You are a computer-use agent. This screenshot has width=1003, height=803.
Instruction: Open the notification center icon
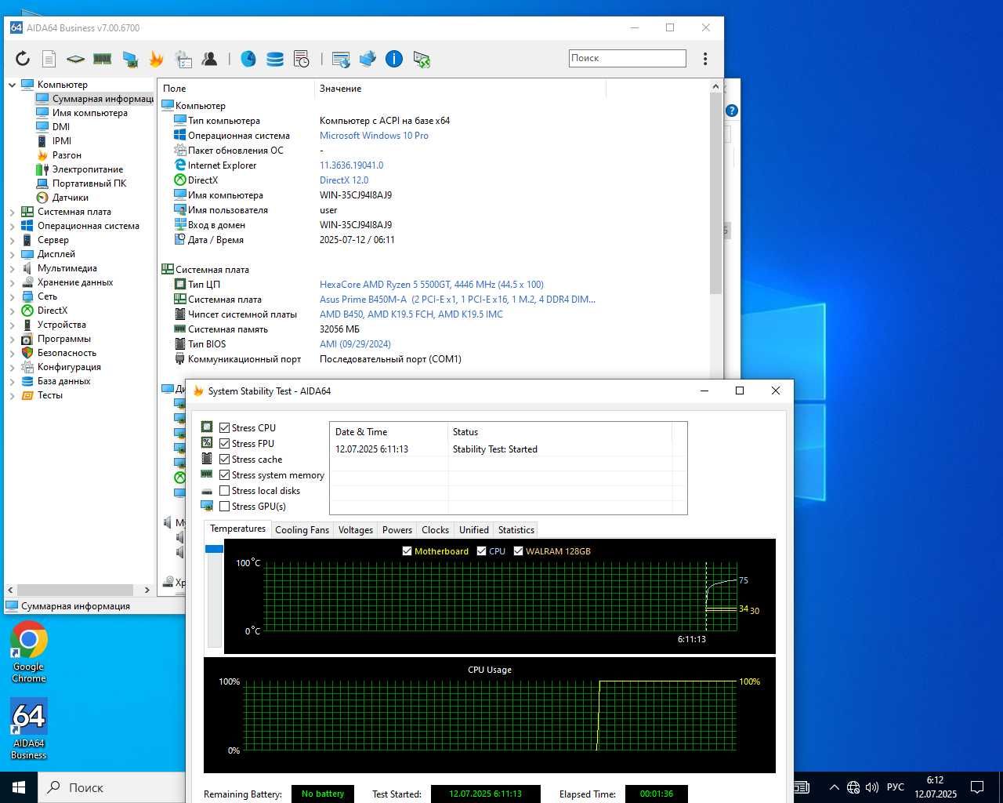[977, 787]
